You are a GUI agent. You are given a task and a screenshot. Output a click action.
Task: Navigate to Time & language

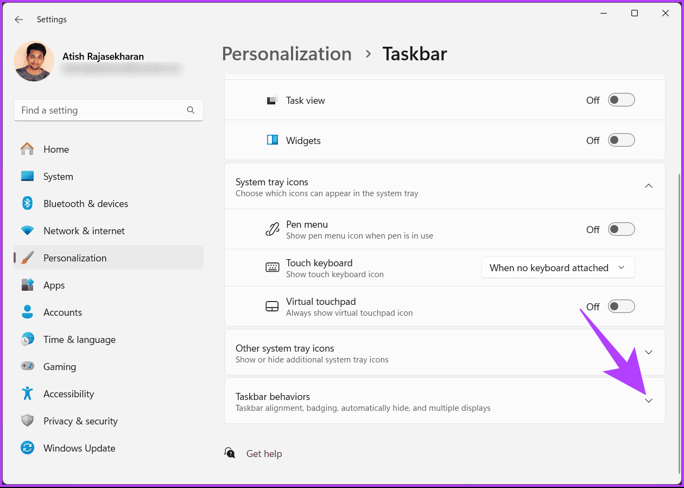click(x=109, y=339)
